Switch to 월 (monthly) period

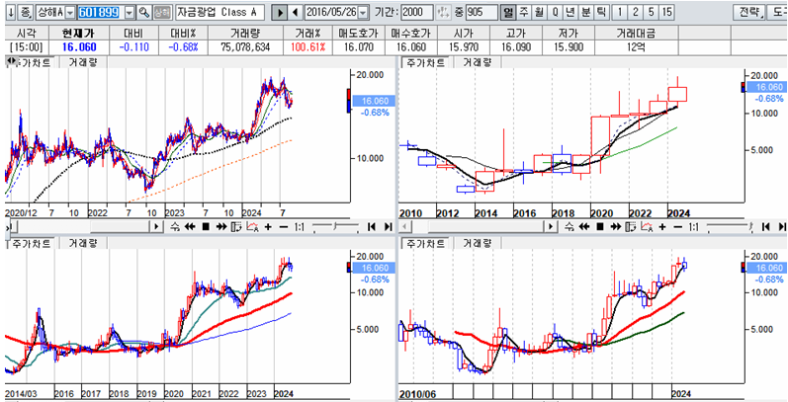(540, 12)
